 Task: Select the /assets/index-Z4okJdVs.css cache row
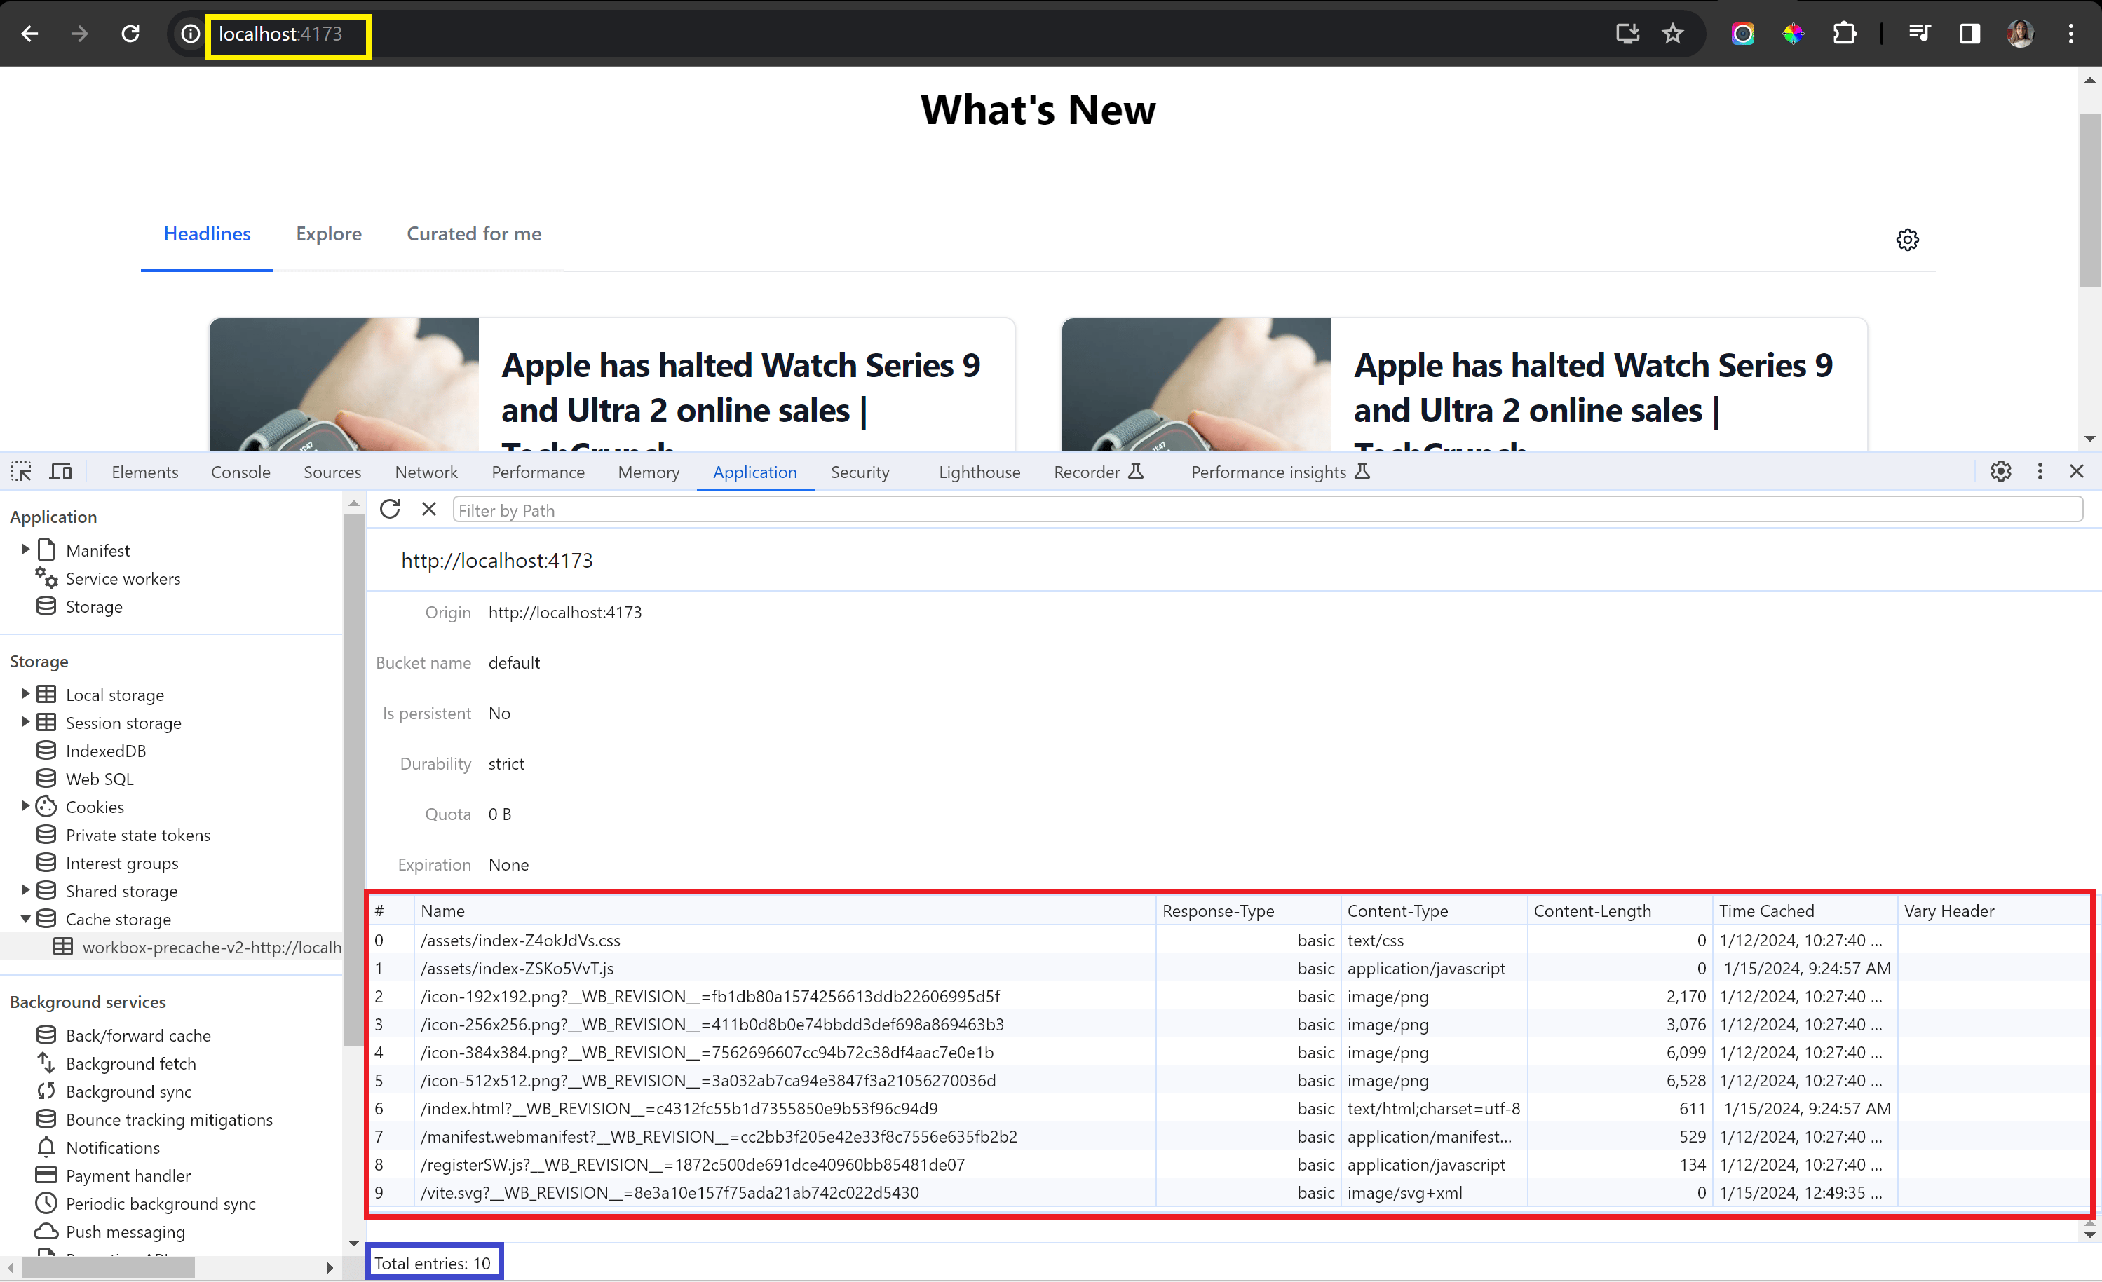[x=1230, y=940]
